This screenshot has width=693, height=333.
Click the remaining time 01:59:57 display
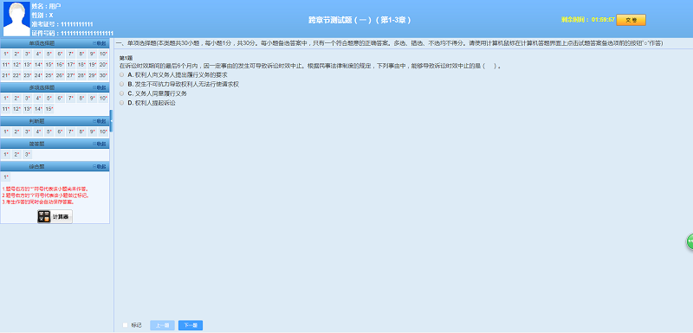(x=588, y=20)
